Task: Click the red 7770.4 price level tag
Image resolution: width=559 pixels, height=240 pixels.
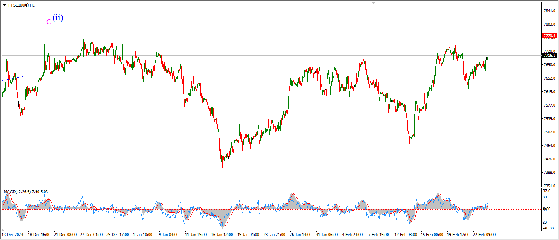Action: click(x=549, y=36)
